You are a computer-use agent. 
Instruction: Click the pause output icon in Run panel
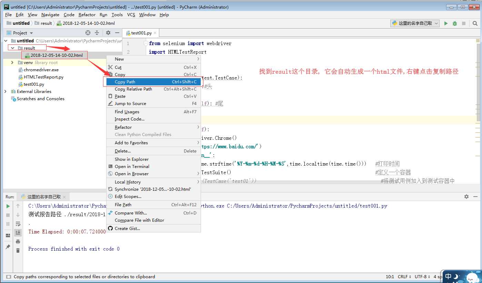tap(8, 224)
